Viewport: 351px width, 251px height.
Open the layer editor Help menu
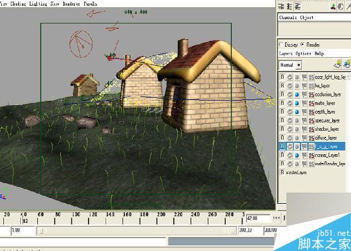tap(319, 53)
